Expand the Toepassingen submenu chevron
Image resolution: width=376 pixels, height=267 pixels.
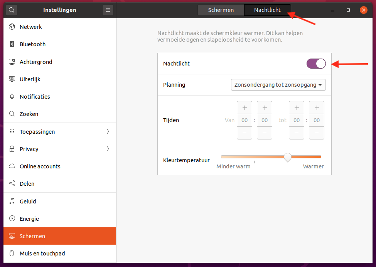(x=108, y=132)
